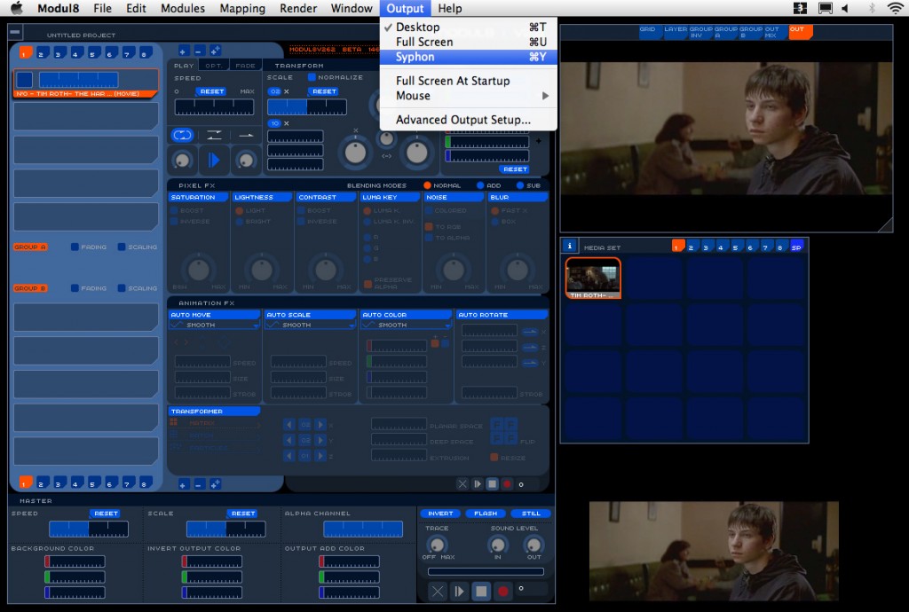909x612 pixels.
Task: Expand the Mouse submenu
Action: coord(469,96)
